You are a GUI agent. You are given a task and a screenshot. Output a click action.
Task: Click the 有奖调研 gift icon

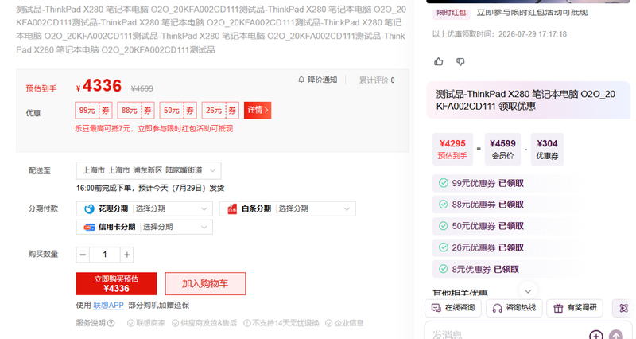tap(558, 308)
